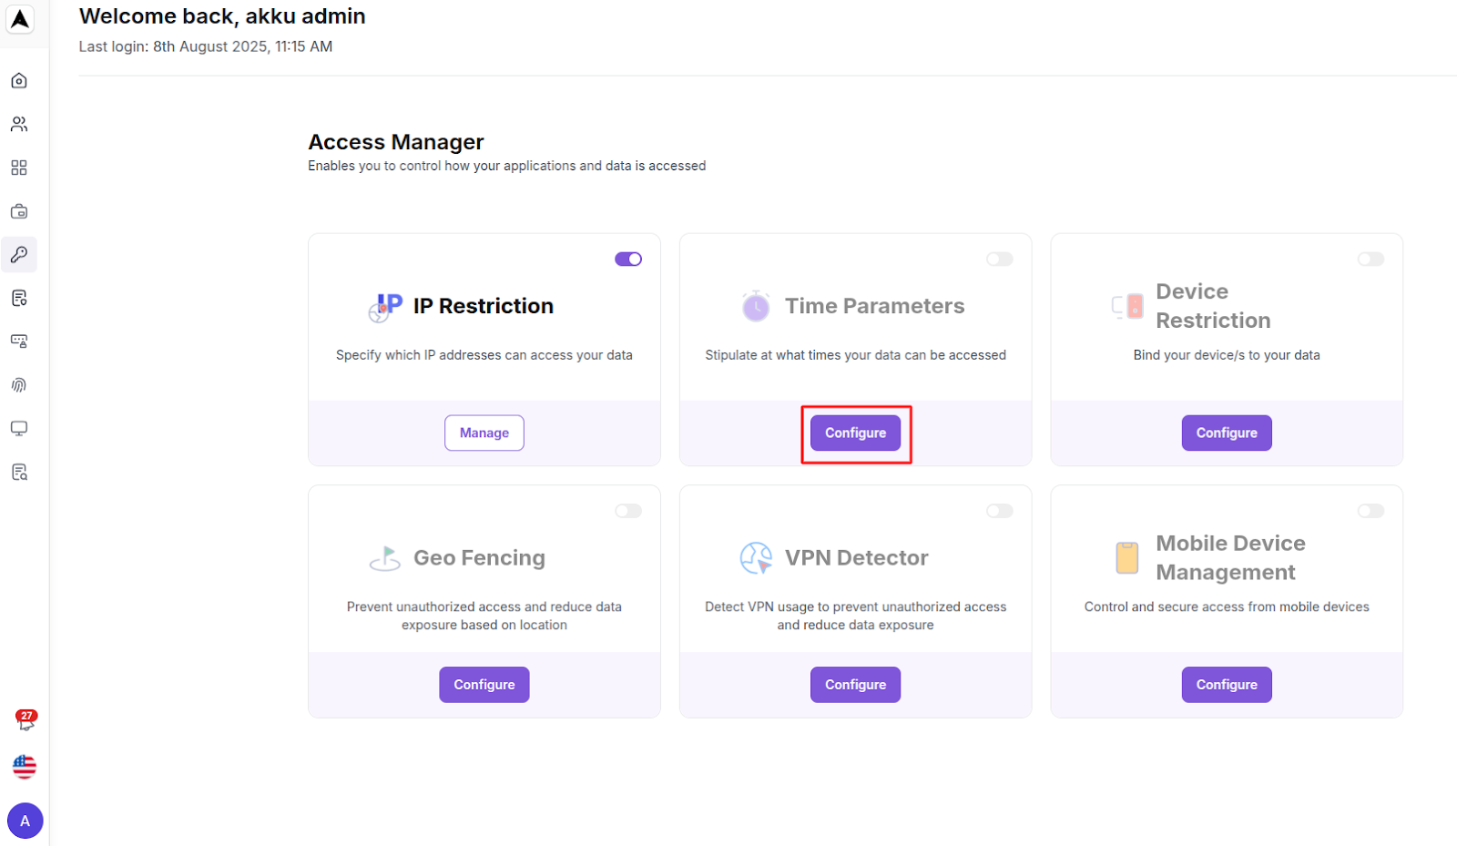Select the password card icon in the sidebar
The image size is (1457, 846).
pyautogui.click(x=18, y=341)
